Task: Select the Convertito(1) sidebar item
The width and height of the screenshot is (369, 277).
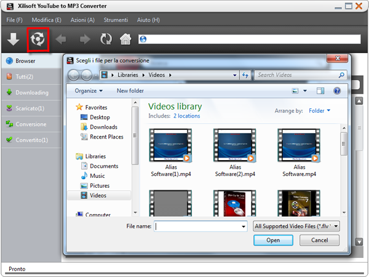Action: coord(31,140)
